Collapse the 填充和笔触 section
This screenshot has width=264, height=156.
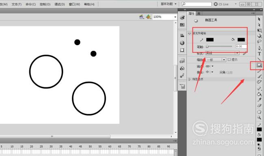point(189,33)
